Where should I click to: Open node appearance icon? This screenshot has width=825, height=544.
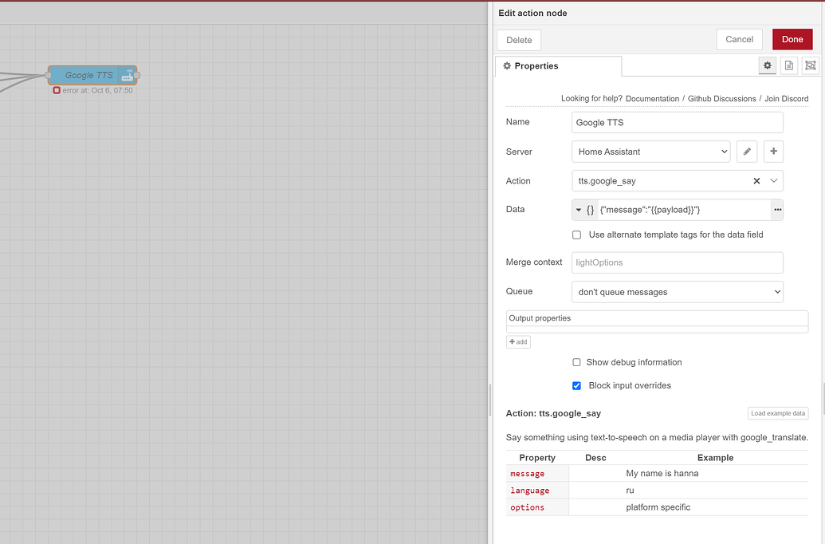811,65
